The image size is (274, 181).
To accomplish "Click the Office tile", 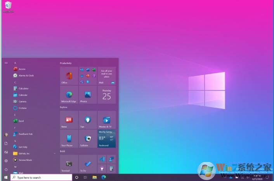I will [69, 76].
